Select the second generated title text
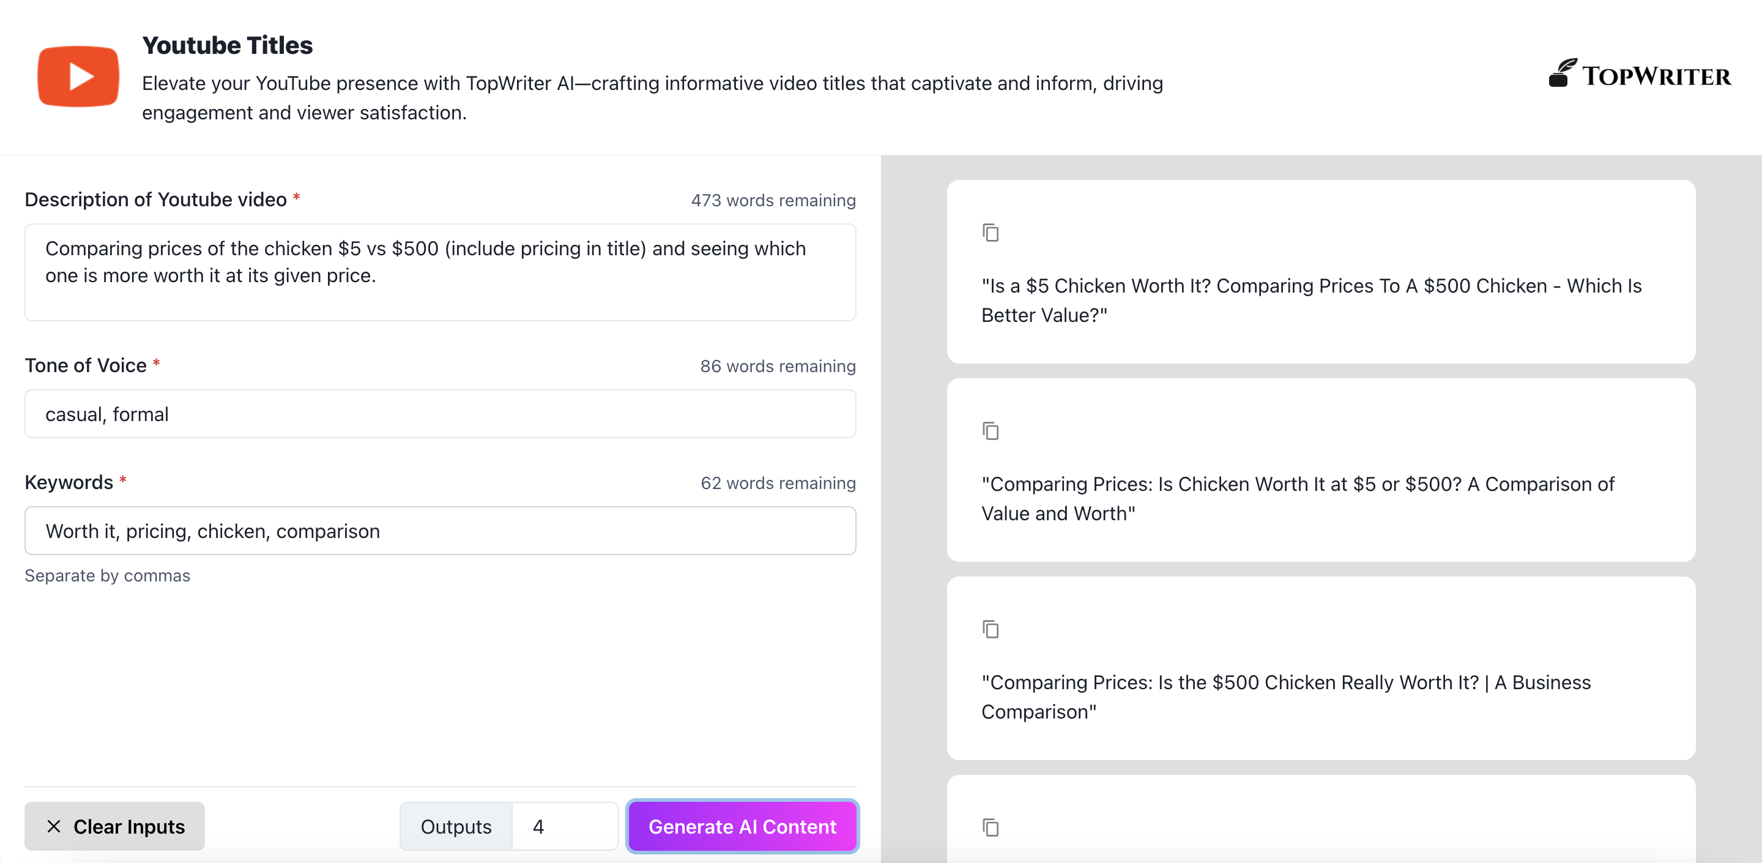The height and width of the screenshot is (863, 1762). coord(1298,499)
